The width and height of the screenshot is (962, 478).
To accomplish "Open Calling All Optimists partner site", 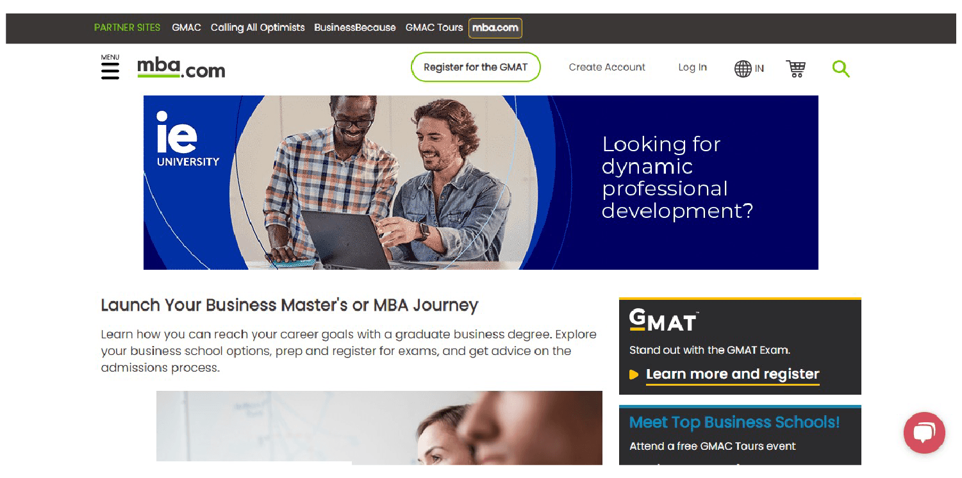I will [258, 28].
